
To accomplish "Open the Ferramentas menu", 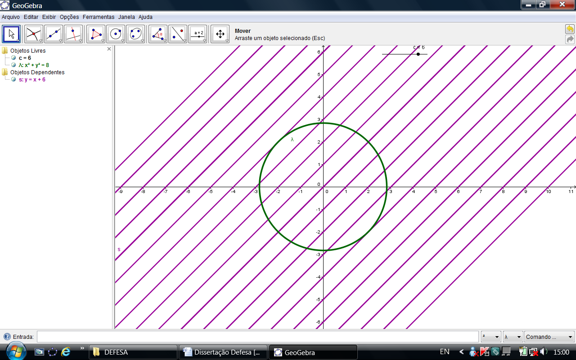I will point(99,17).
